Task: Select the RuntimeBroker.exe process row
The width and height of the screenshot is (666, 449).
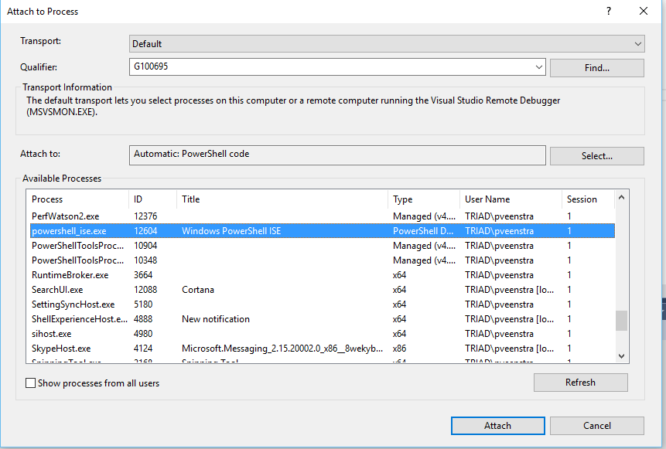Action: (323, 275)
